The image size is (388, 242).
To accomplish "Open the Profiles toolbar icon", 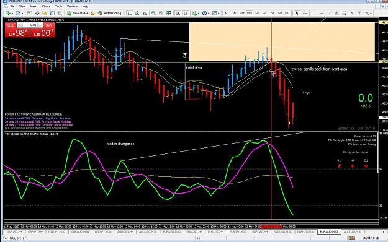I will [x=19, y=13].
